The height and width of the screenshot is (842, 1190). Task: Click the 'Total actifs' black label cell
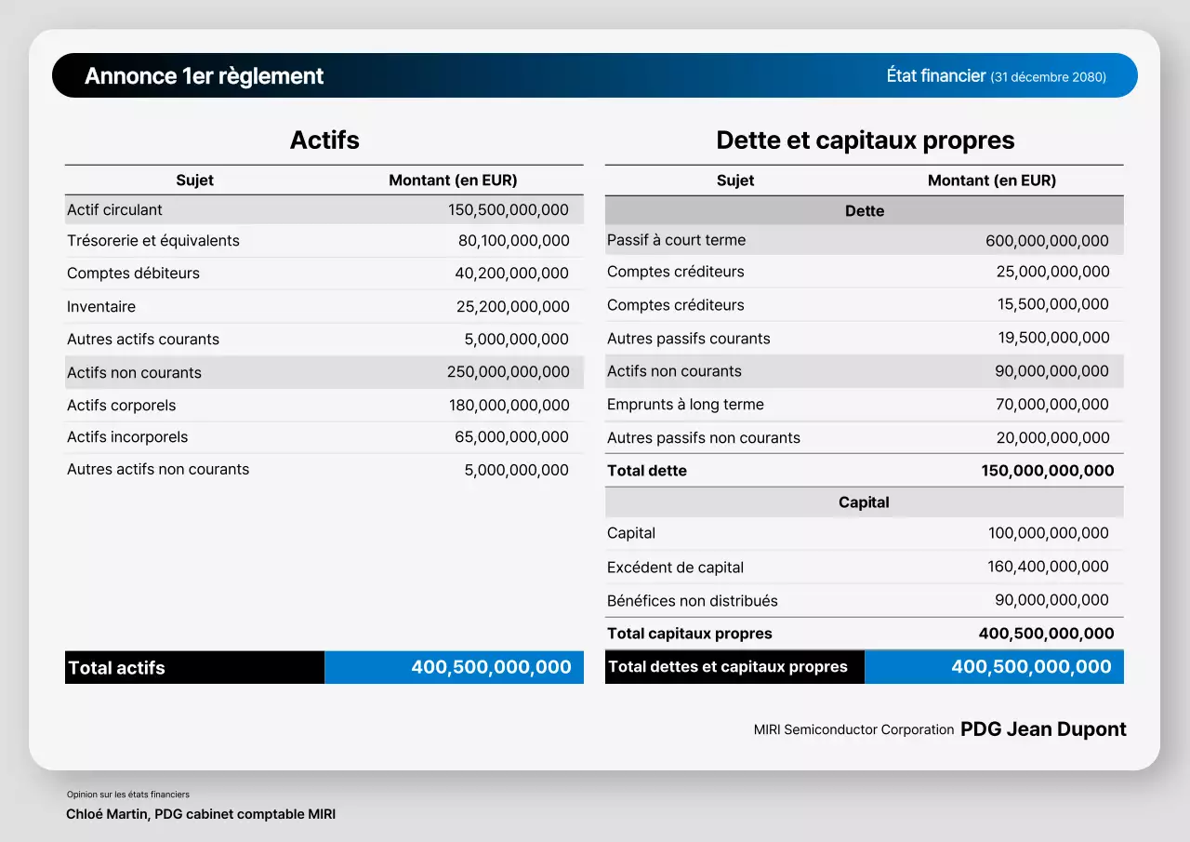pyautogui.click(x=194, y=668)
